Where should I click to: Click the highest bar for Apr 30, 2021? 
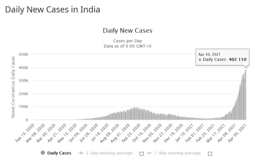(x=246, y=94)
